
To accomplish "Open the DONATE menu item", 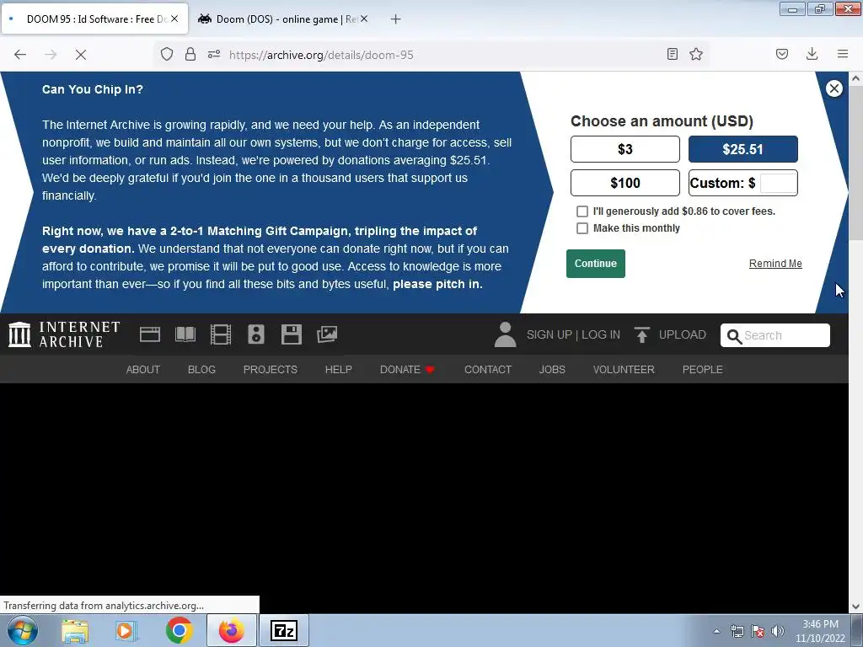I will click(x=407, y=370).
